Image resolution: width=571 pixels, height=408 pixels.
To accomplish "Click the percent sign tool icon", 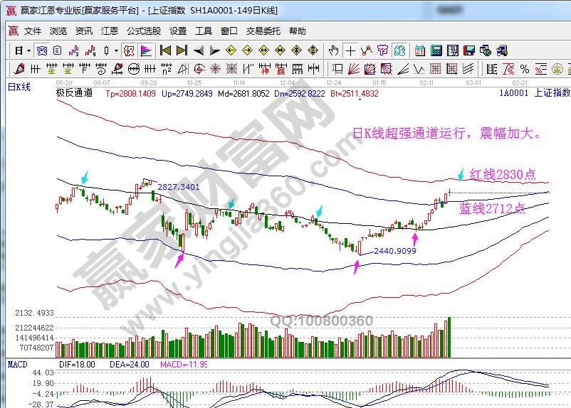I will [525, 69].
